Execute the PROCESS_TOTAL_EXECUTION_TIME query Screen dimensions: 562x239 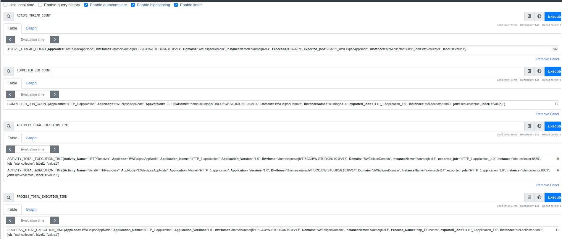[553, 197]
